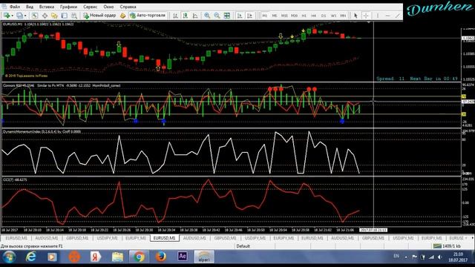475x267 pixels.
Task: Click the highlighted EURUSD,M1 chart tab
Action: (165, 238)
